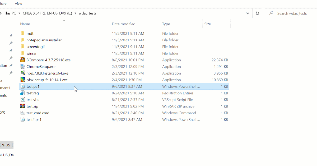The height and width of the screenshot is (166, 317).
Task: Select the BCompare-4.3.7.25118.exe installer icon
Action: (x=23, y=60)
